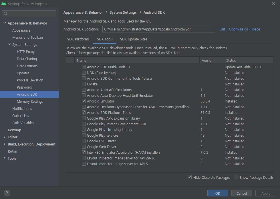Select HTTP Proxy in the tree
The height and width of the screenshot is (199, 280).
click(26, 52)
